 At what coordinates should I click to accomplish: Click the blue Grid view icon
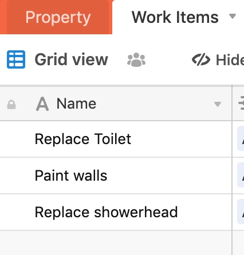tap(16, 59)
